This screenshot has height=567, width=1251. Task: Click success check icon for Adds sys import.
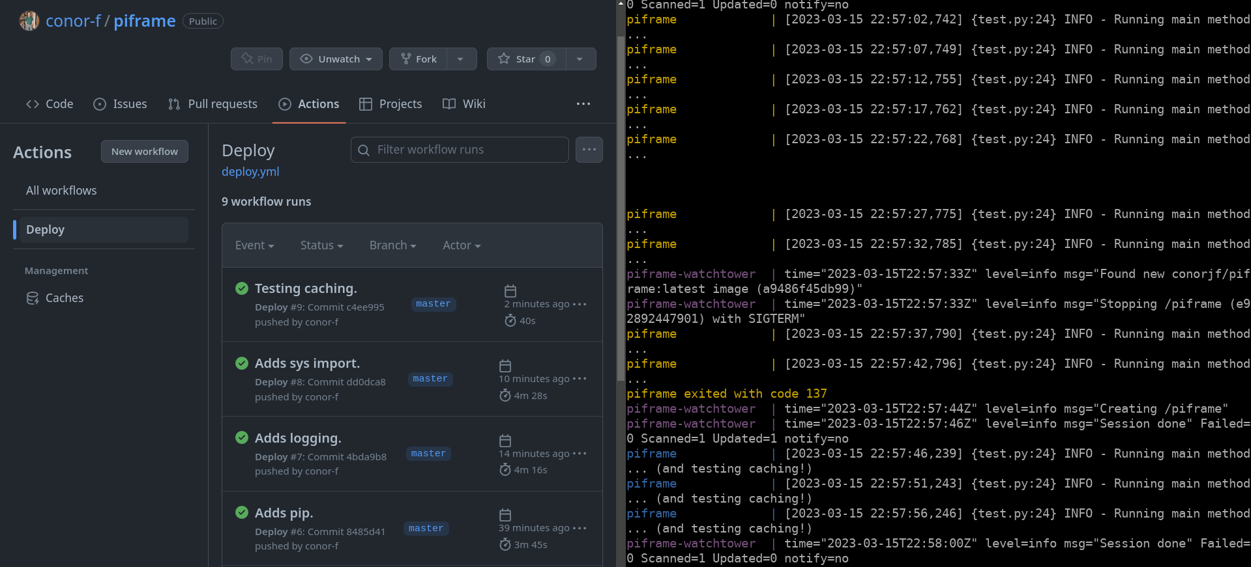click(242, 363)
